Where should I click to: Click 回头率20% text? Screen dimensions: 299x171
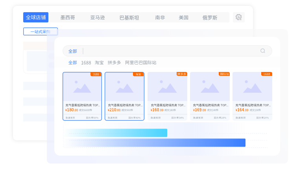click(x=262, y=118)
